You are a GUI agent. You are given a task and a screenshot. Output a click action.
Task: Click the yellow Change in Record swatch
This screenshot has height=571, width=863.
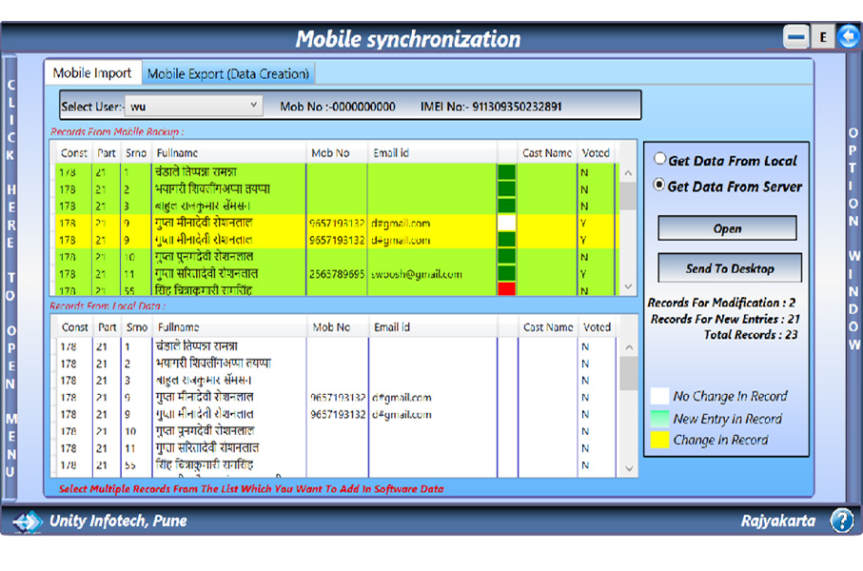pos(659,440)
